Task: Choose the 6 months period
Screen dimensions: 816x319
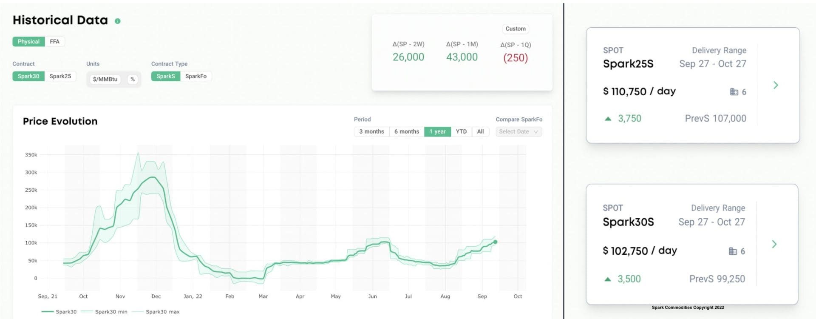Action: [x=406, y=132]
